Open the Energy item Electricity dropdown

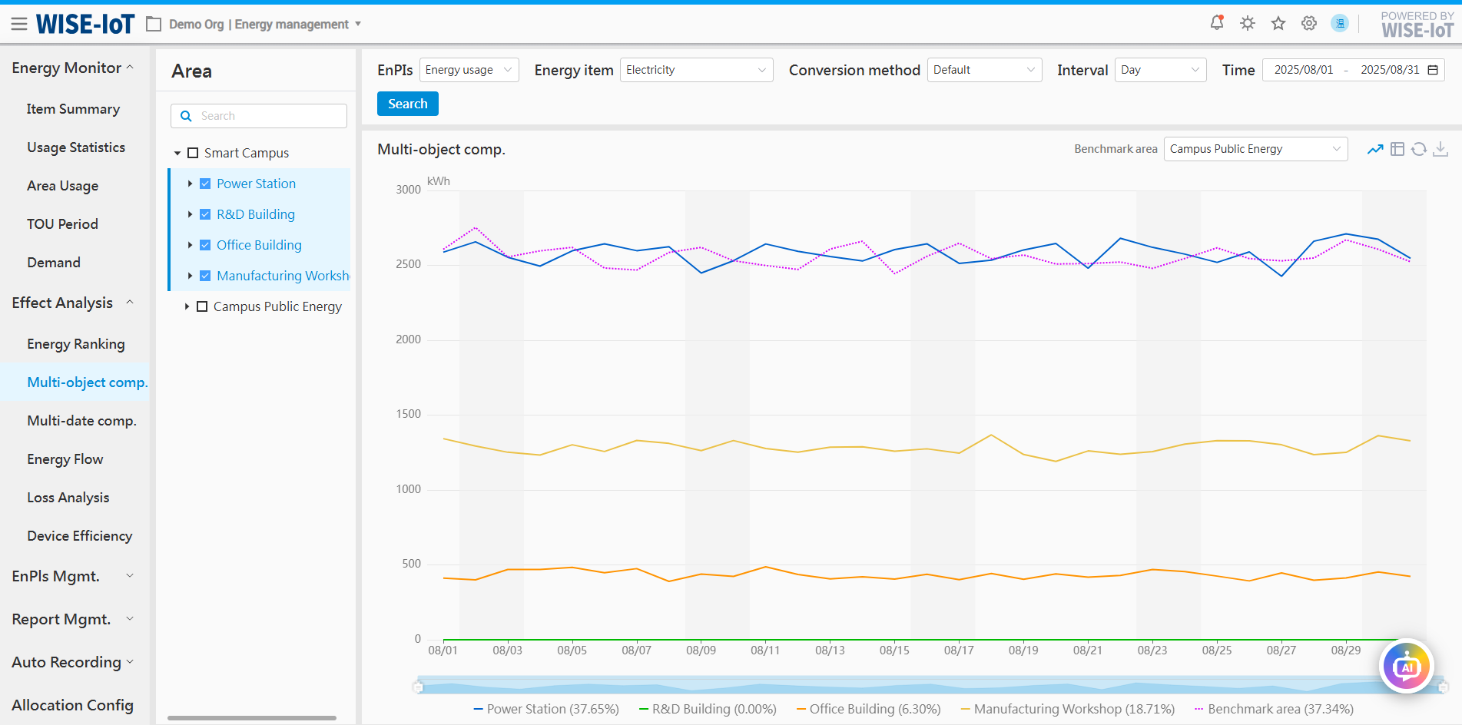pos(695,70)
